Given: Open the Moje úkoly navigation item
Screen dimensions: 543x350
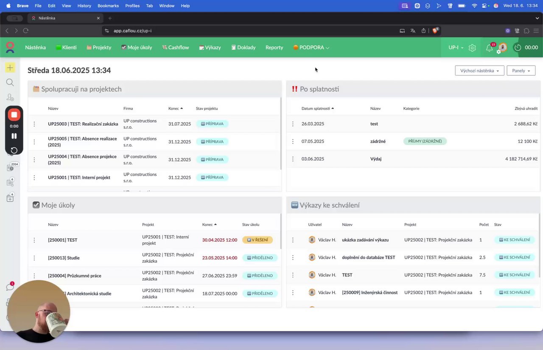Looking at the screenshot, I should [x=137, y=47].
